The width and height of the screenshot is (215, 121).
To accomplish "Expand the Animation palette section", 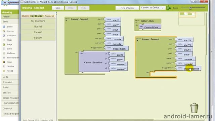I will (x=10, y=82).
